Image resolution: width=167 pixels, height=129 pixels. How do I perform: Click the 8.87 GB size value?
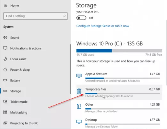click(x=155, y=89)
